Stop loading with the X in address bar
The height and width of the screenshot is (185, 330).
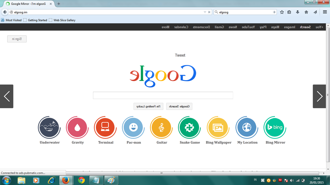click(209, 12)
